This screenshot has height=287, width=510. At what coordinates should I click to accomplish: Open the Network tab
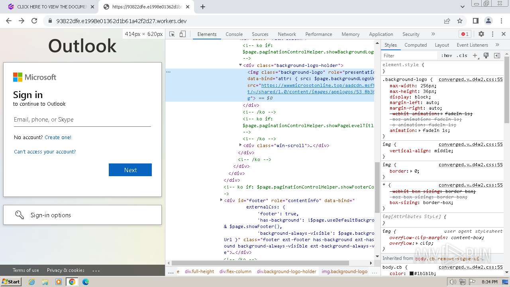tap(287, 34)
